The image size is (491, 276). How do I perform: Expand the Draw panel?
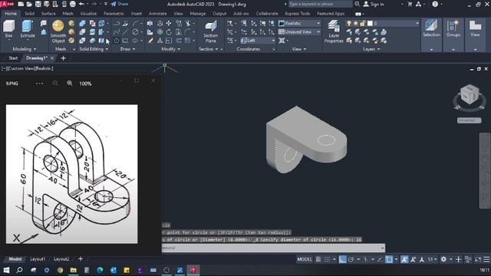[127, 49]
